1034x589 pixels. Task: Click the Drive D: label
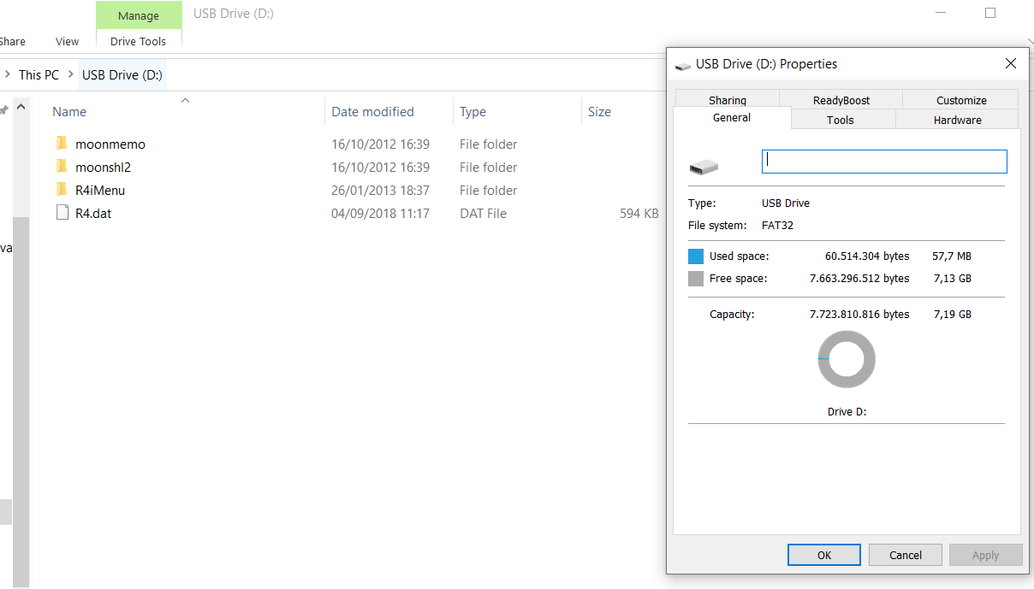point(847,412)
